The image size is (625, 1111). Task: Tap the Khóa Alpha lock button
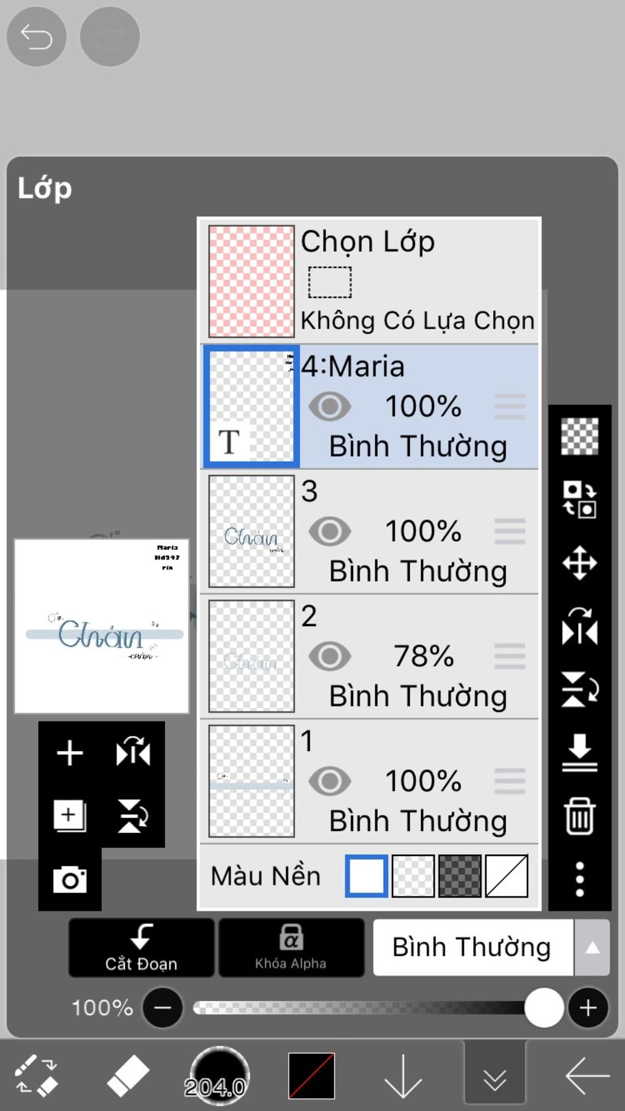[x=291, y=947]
